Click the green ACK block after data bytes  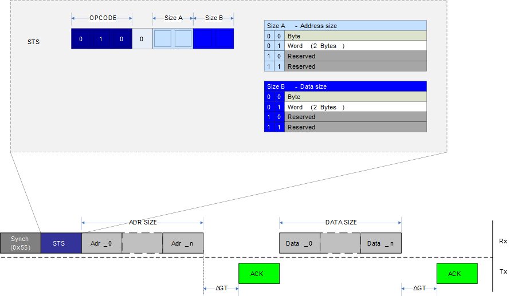(x=456, y=273)
